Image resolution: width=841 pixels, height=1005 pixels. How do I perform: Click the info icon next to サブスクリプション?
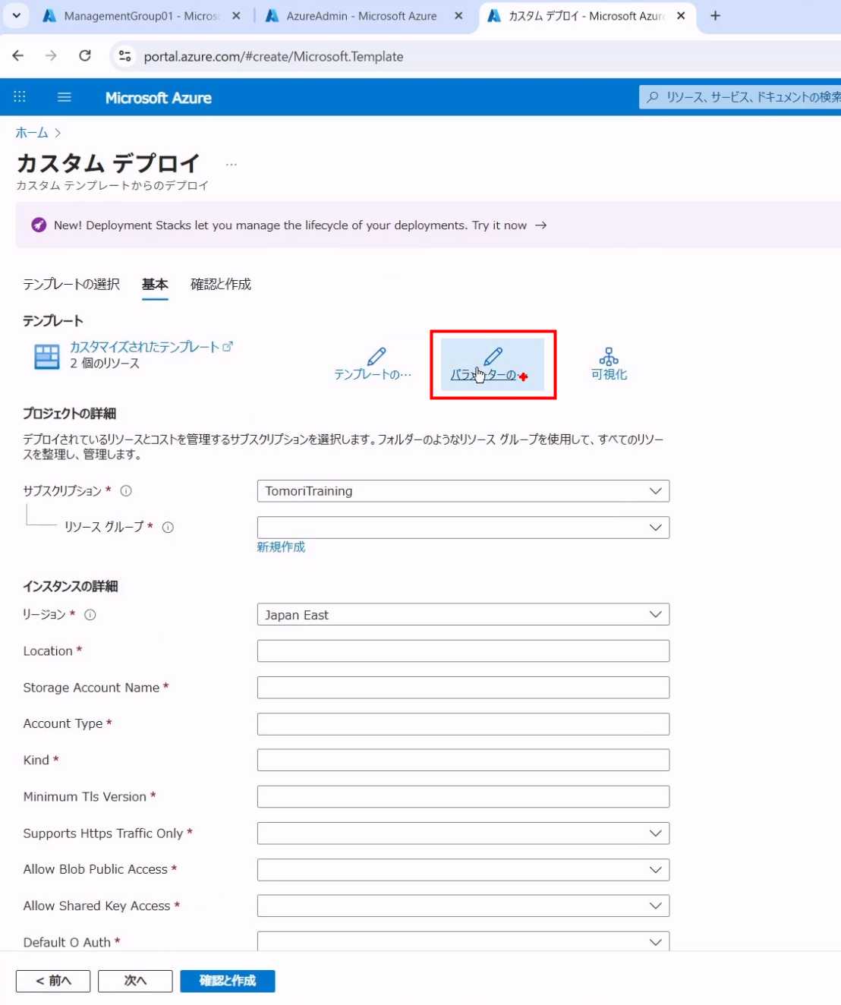pos(127,491)
